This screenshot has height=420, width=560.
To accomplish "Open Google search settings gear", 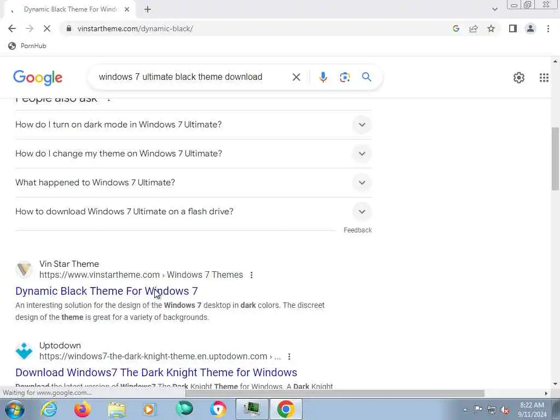I will (x=518, y=78).
